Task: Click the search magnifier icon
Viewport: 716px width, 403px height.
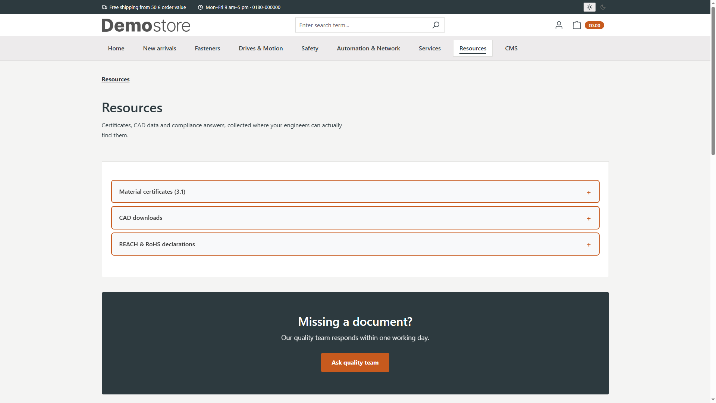Action: coord(436,25)
